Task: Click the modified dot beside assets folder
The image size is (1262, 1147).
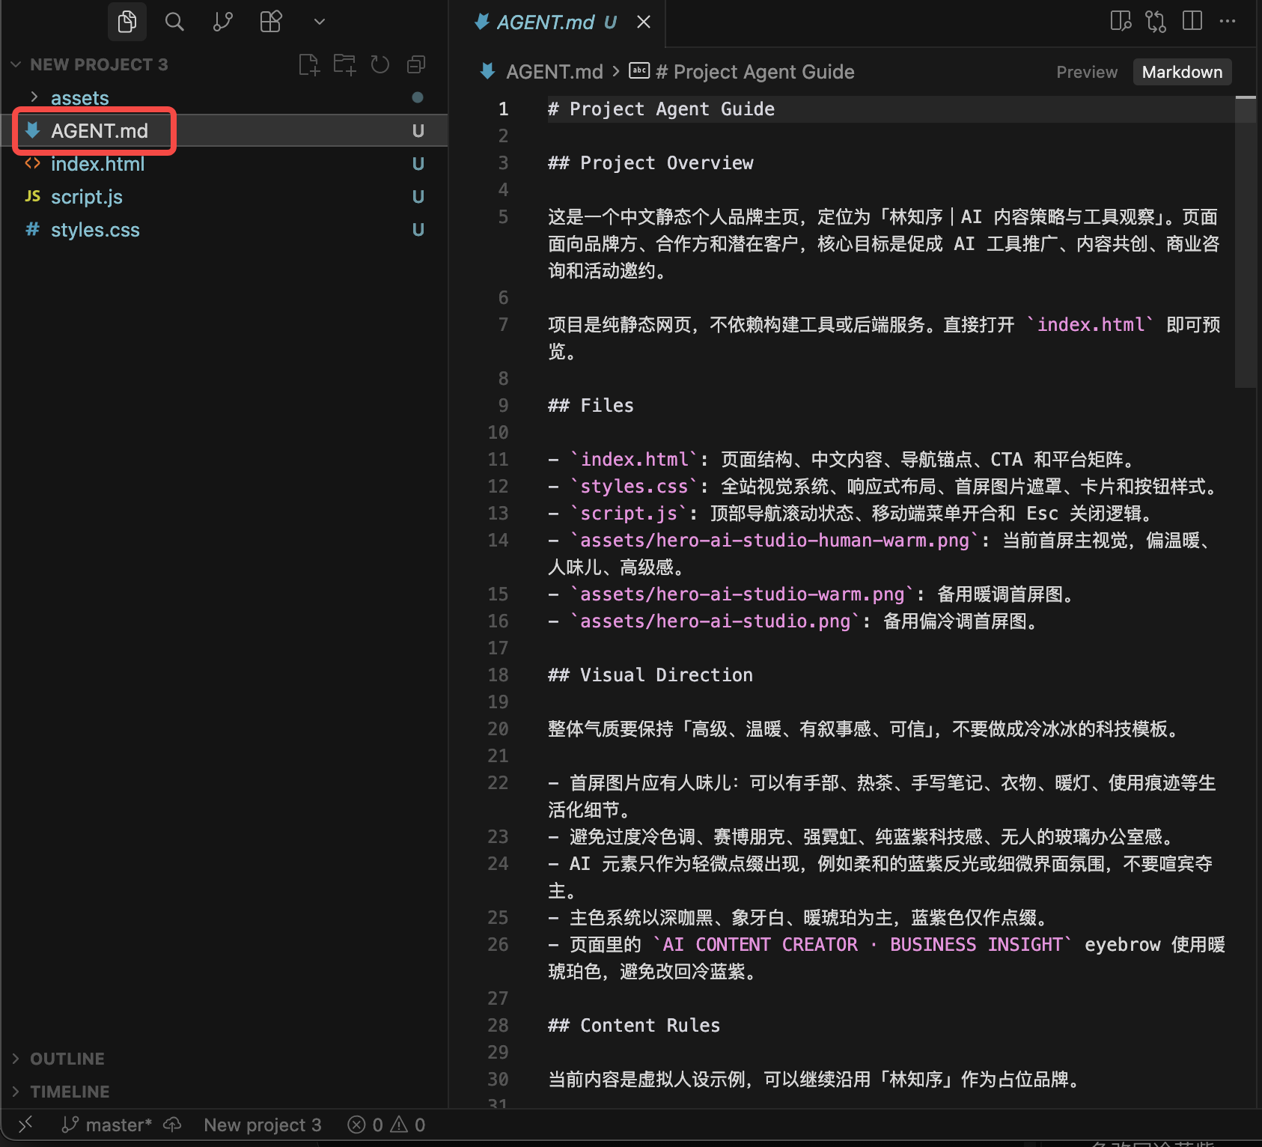Action: pyautogui.click(x=418, y=97)
